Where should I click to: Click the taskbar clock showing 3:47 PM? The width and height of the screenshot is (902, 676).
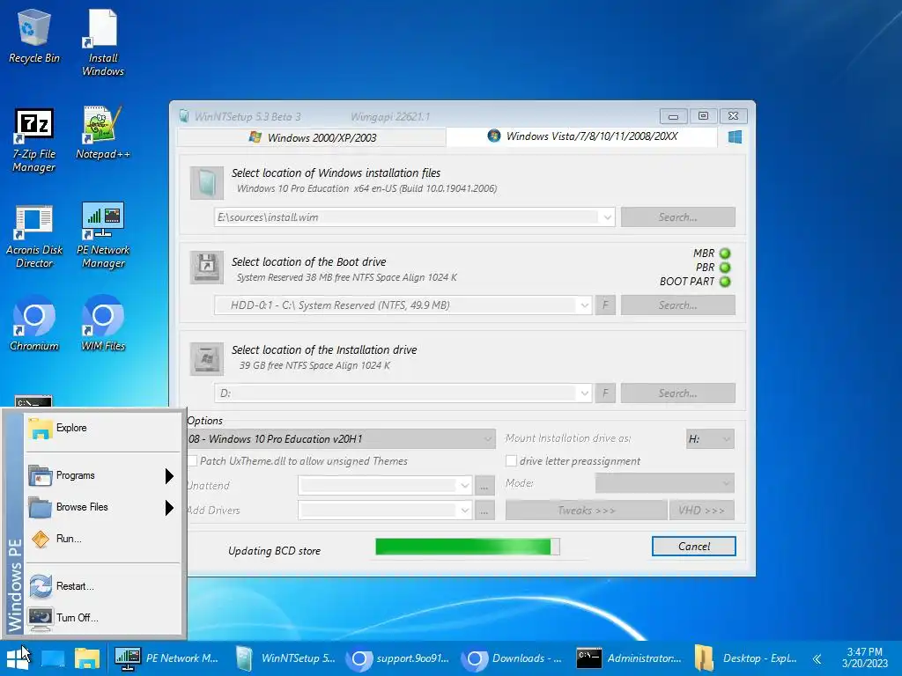(x=865, y=658)
